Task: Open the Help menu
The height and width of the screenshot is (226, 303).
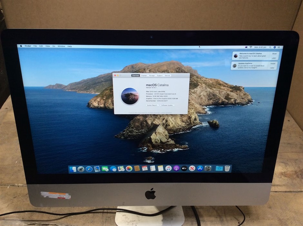Action: 70,46
